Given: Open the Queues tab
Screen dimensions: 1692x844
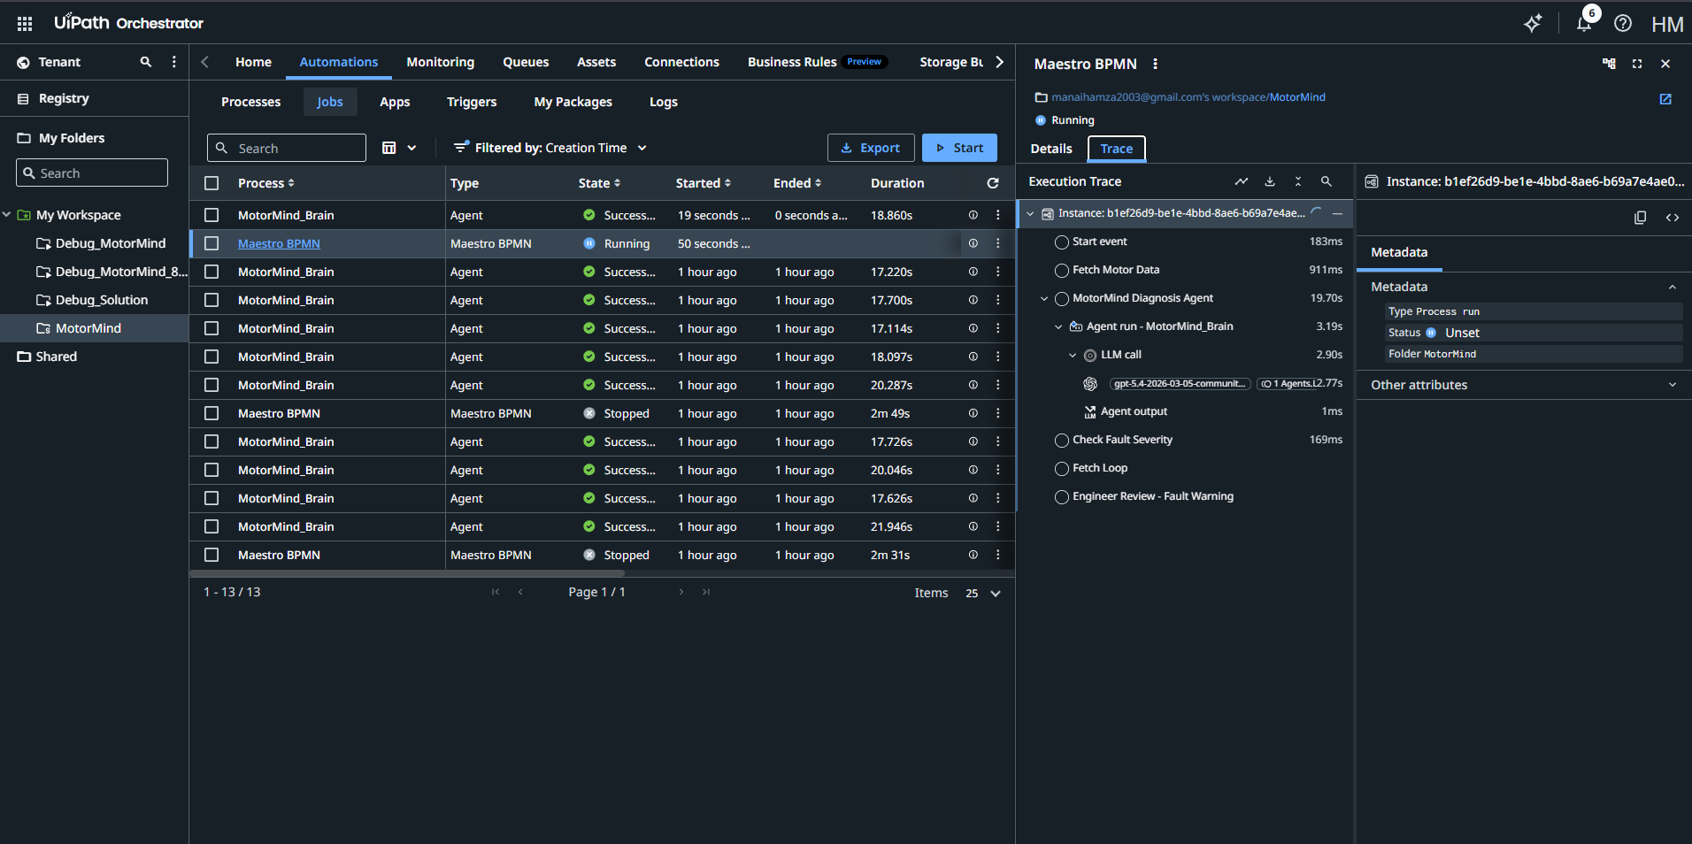Looking at the screenshot, I should [526, 62].
